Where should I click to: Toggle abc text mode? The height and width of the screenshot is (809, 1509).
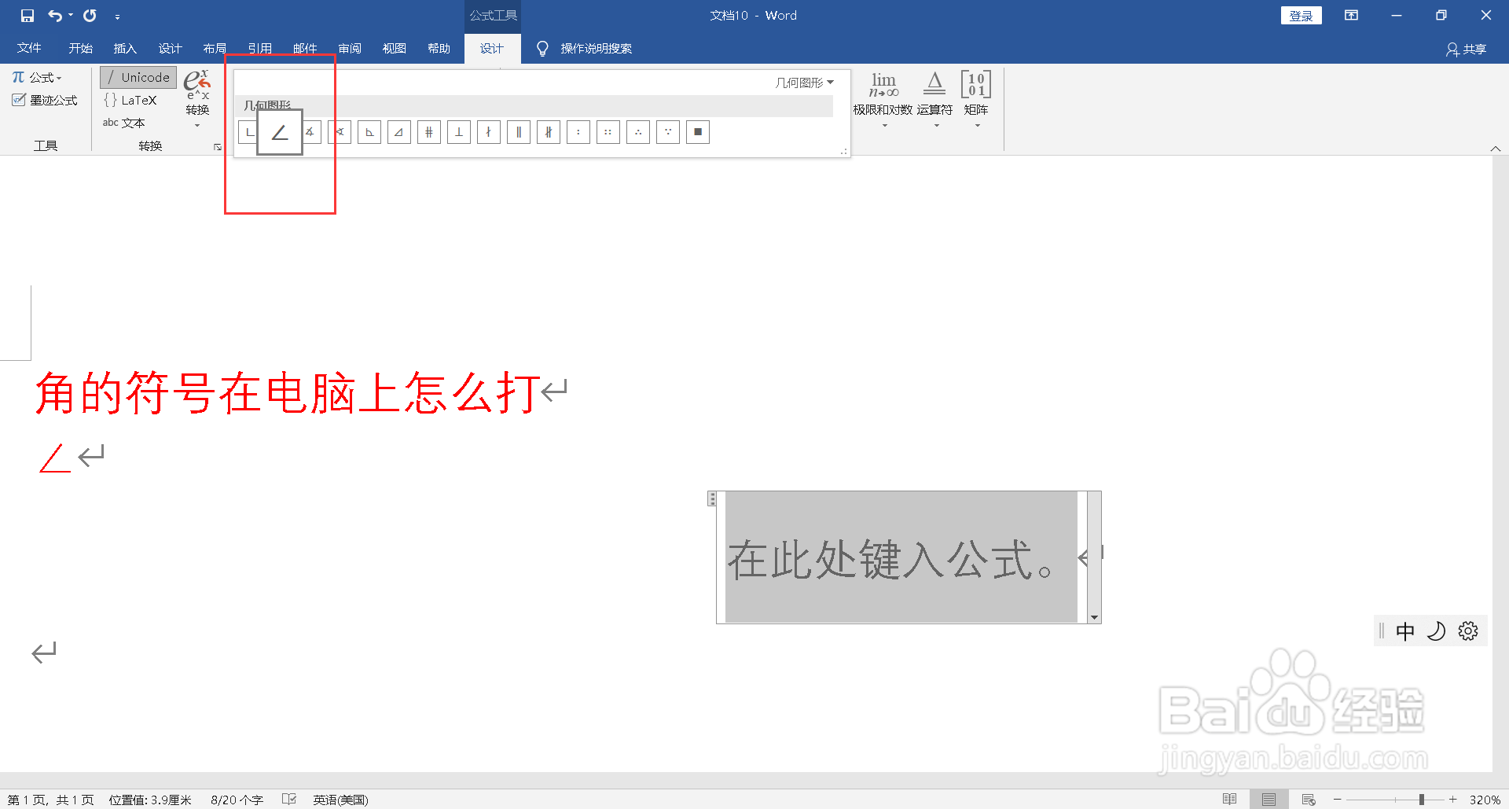pos(124,123)
